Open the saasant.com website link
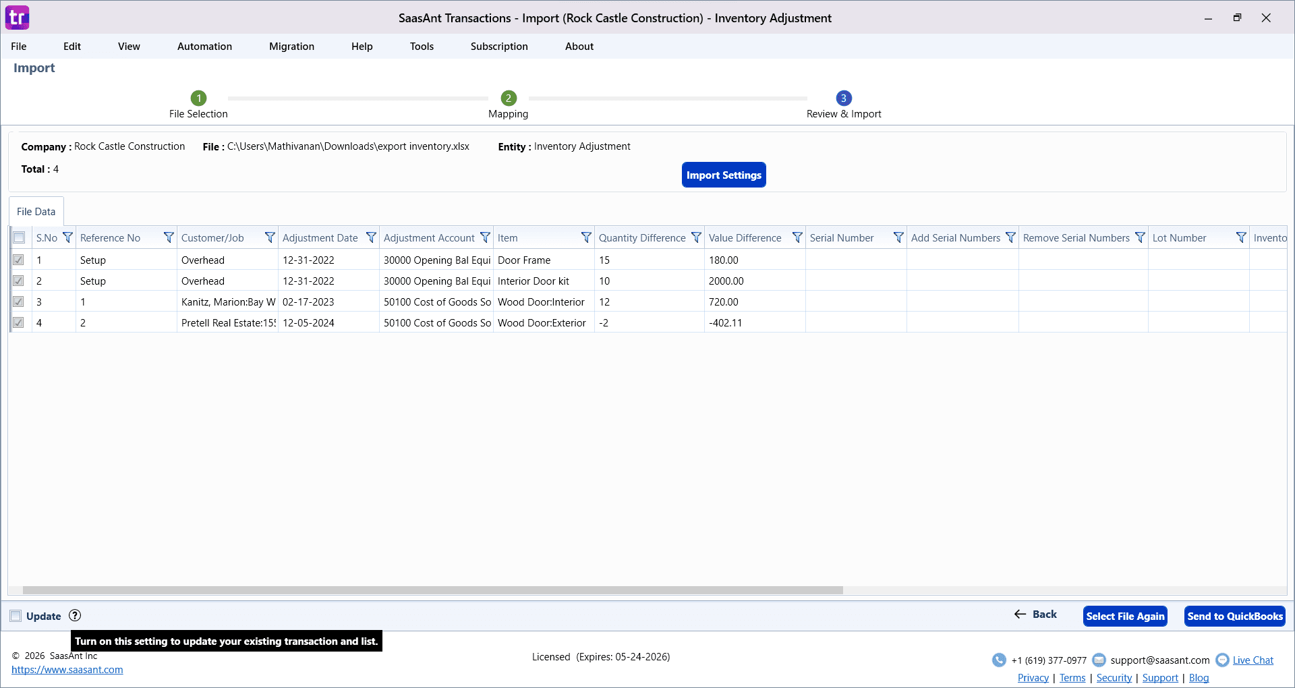The image size is (1295, 688). click(x=67, y=670)
